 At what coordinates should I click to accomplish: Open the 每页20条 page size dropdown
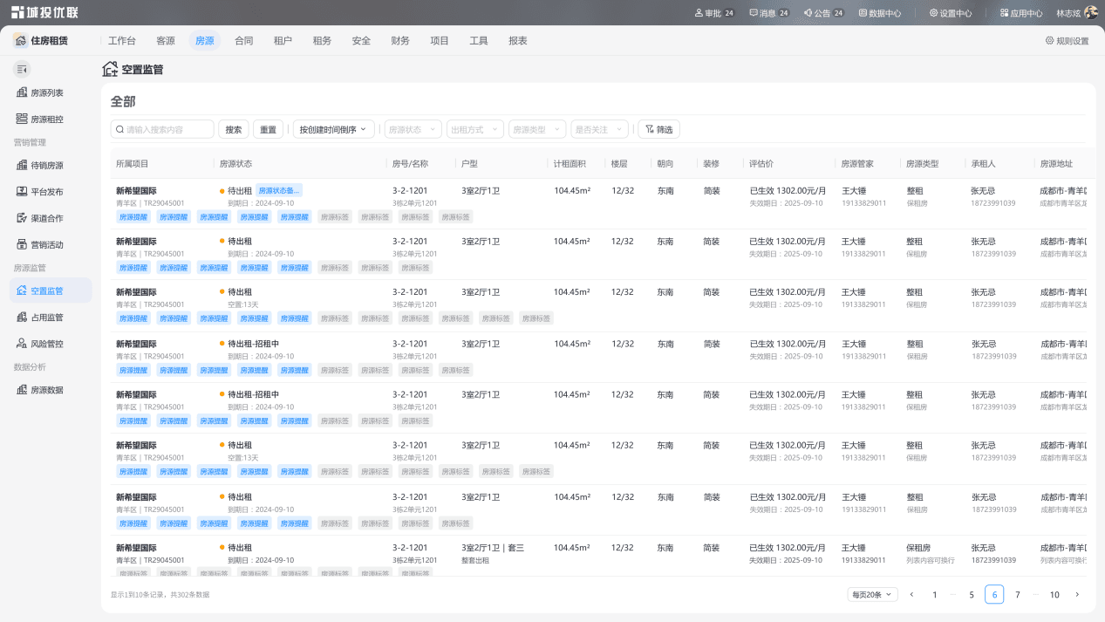point(872,595)
